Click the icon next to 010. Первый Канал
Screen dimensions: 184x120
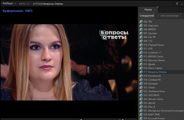click(x=141, y=45)
